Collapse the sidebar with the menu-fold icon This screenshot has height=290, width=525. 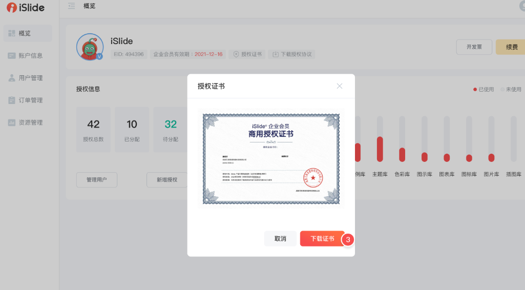(x=71, y=6)
